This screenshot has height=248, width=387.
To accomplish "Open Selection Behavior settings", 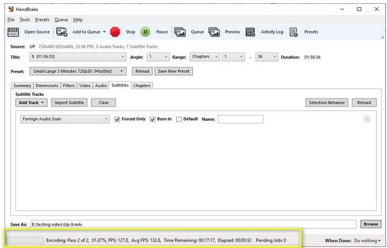I will (x=327, y=103).
